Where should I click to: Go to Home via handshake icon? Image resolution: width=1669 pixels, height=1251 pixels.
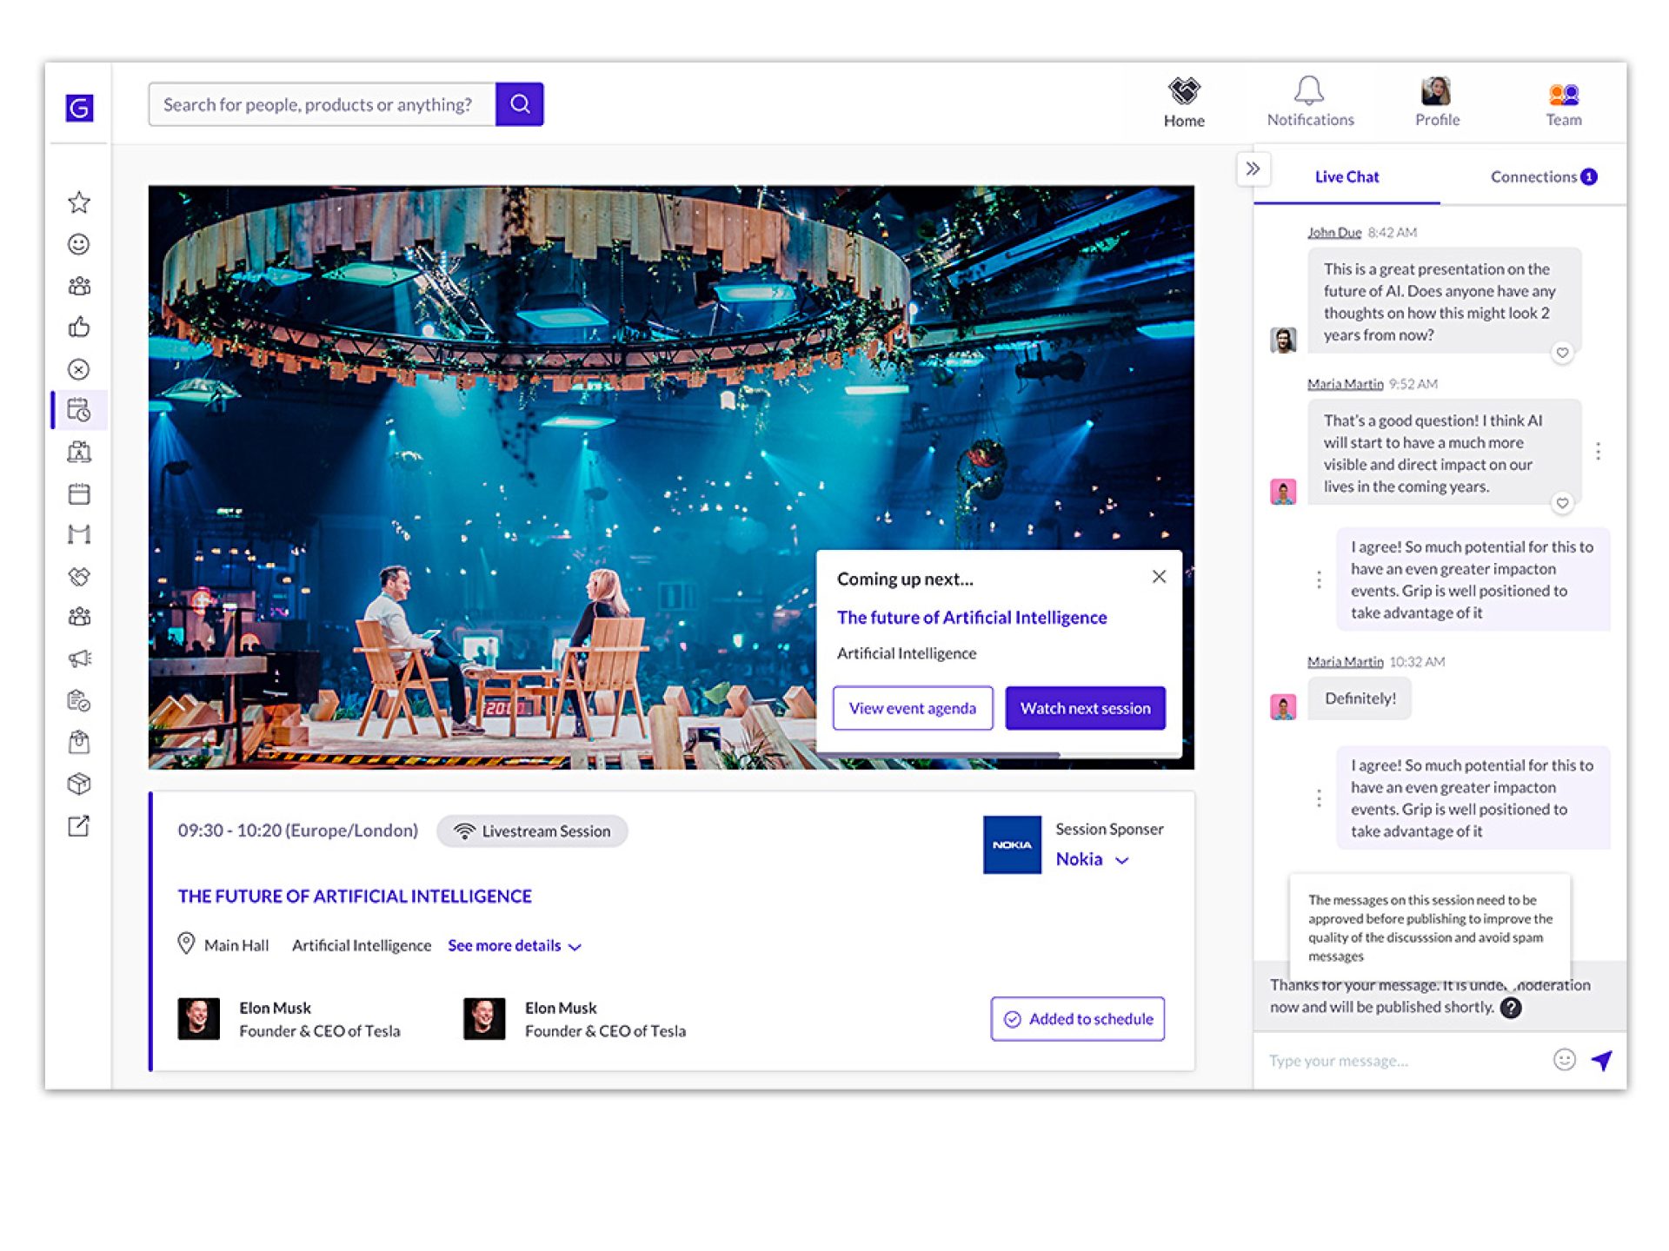(1184, 103)
